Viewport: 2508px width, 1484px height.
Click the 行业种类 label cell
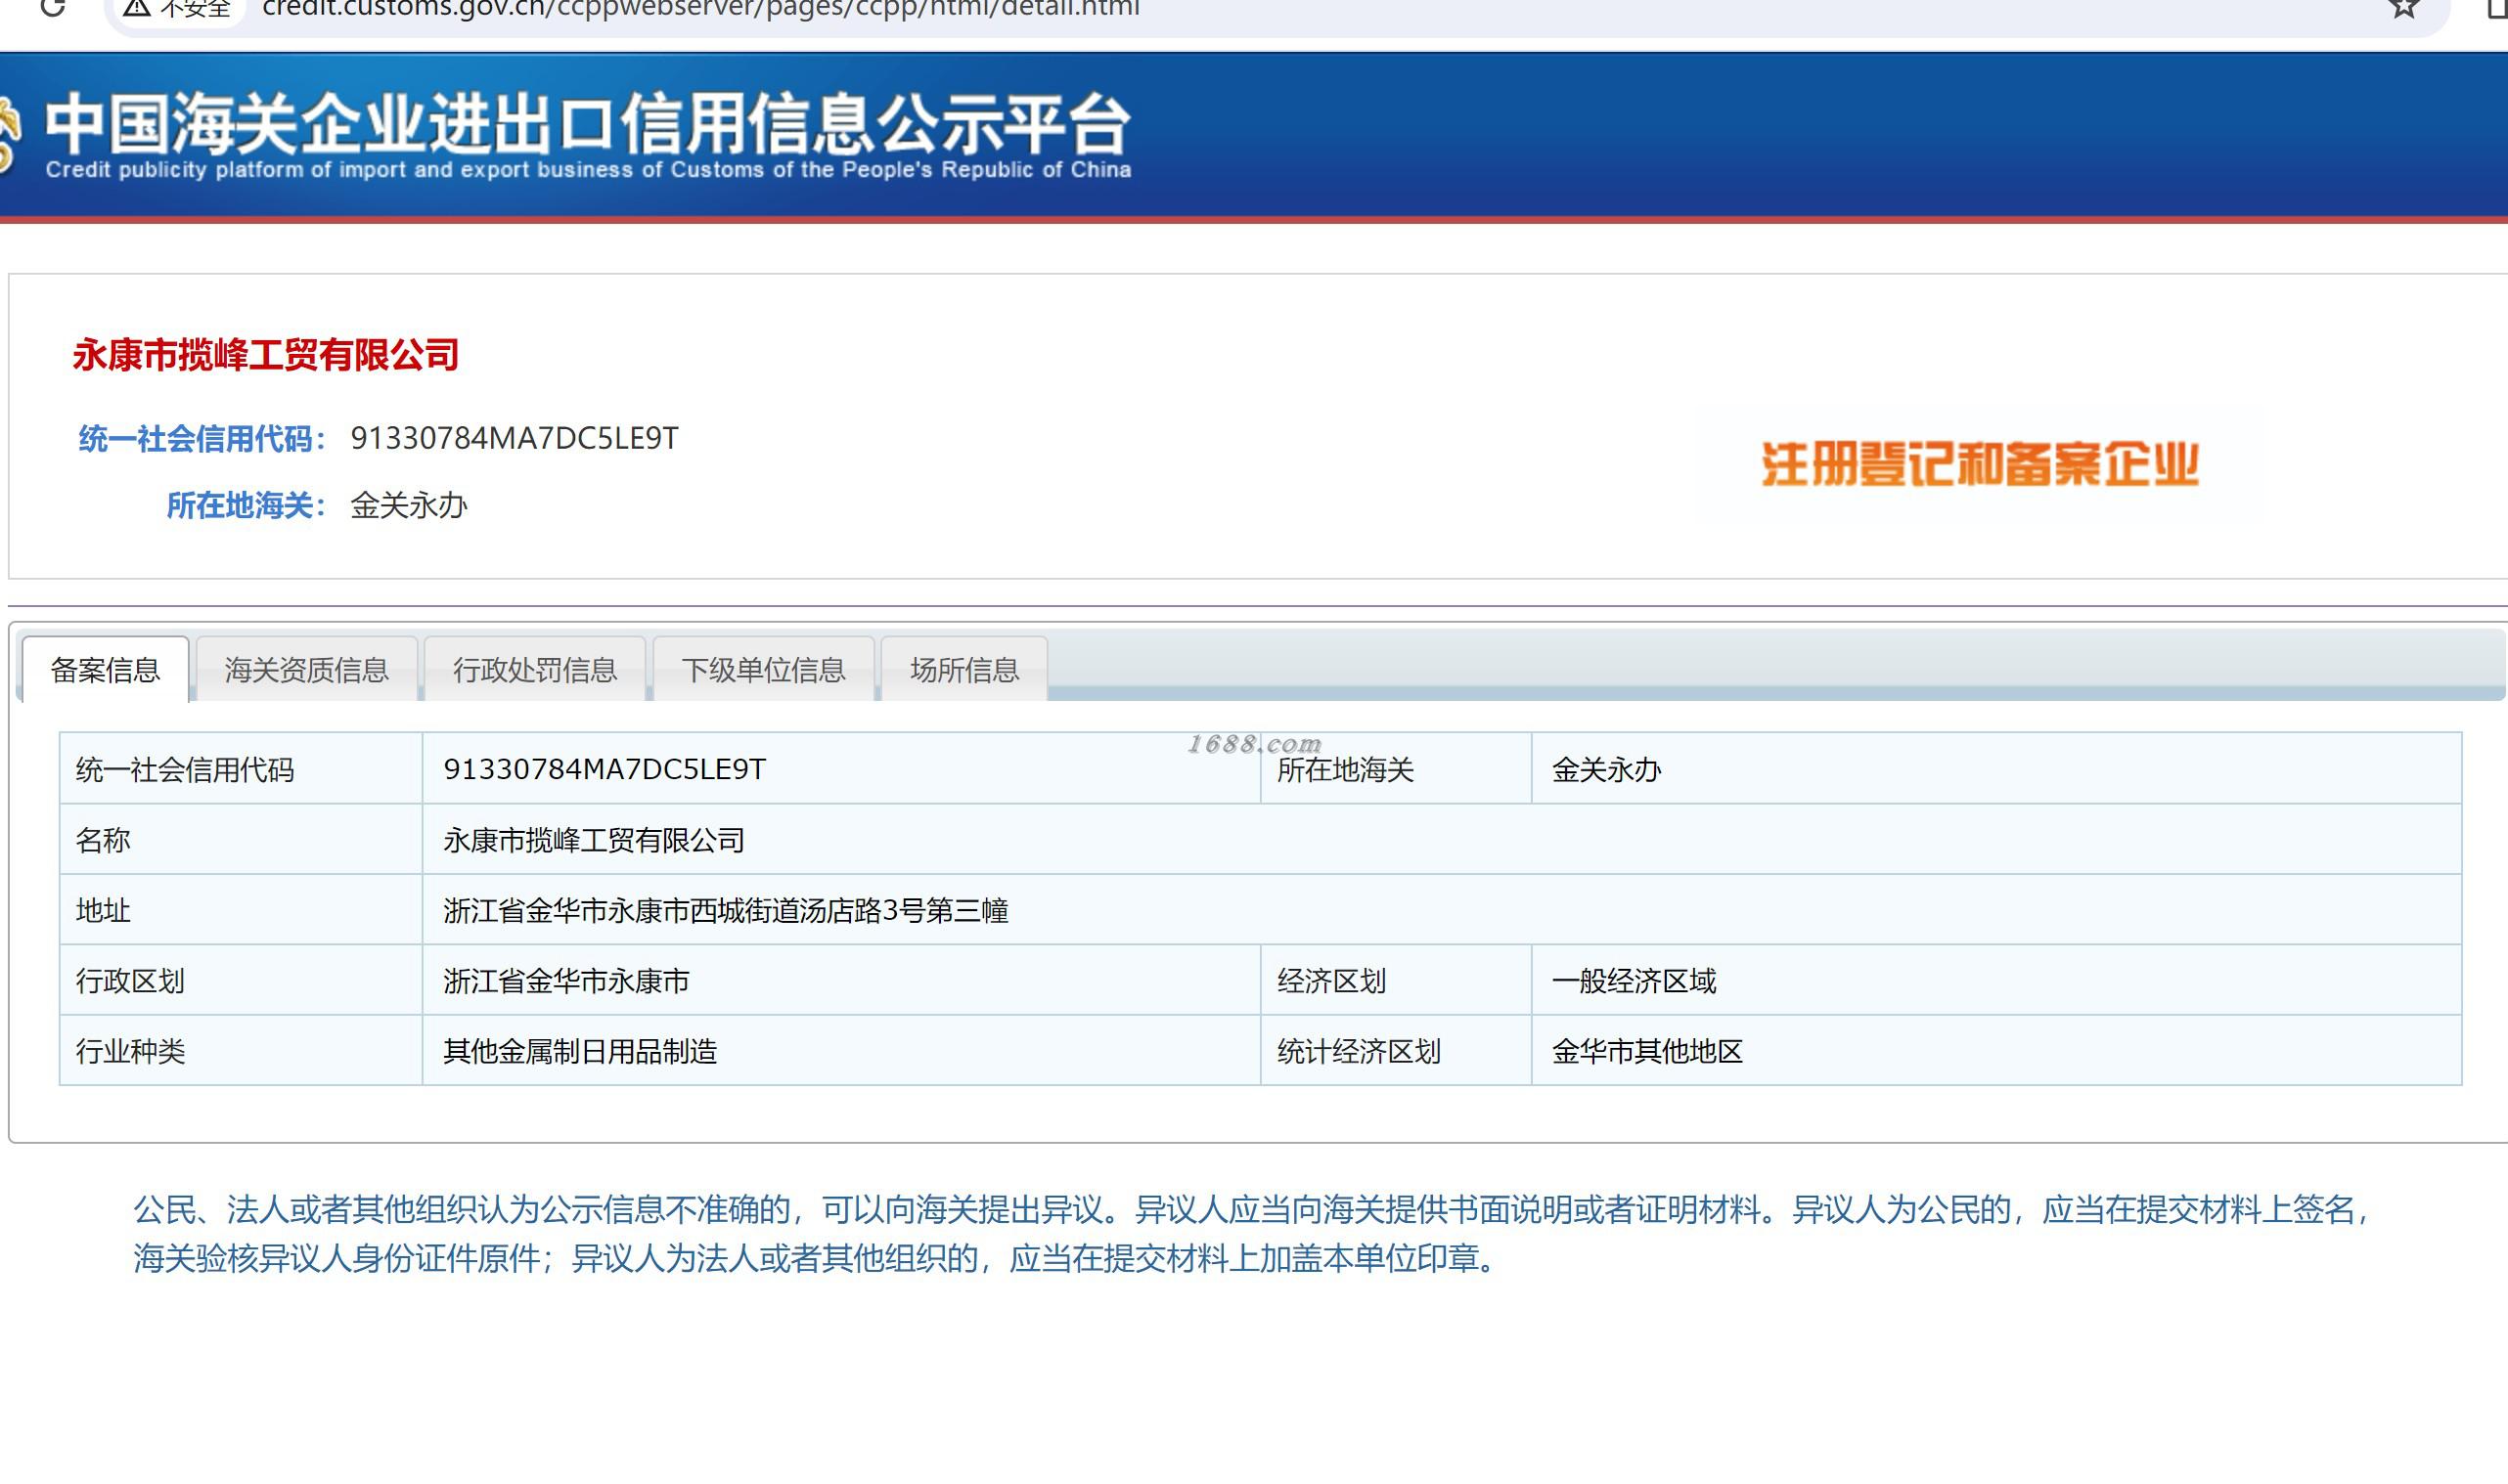(x=241, y=1050)
